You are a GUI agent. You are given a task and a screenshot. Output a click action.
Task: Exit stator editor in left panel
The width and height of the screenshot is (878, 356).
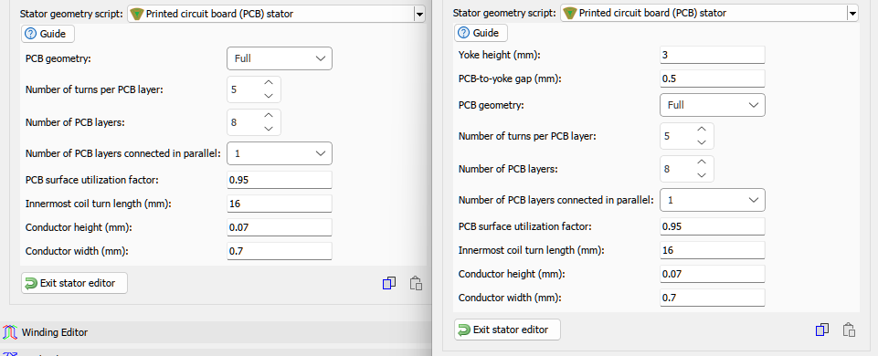click(x=75, y=283)
